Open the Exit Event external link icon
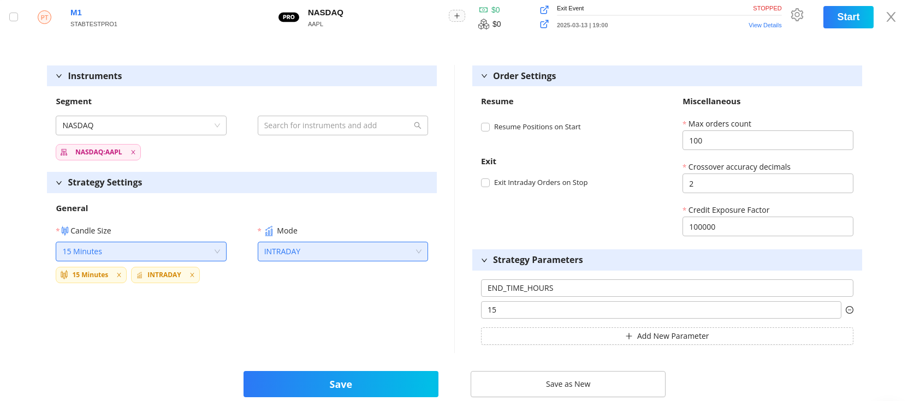 click(x=544, y=10)
